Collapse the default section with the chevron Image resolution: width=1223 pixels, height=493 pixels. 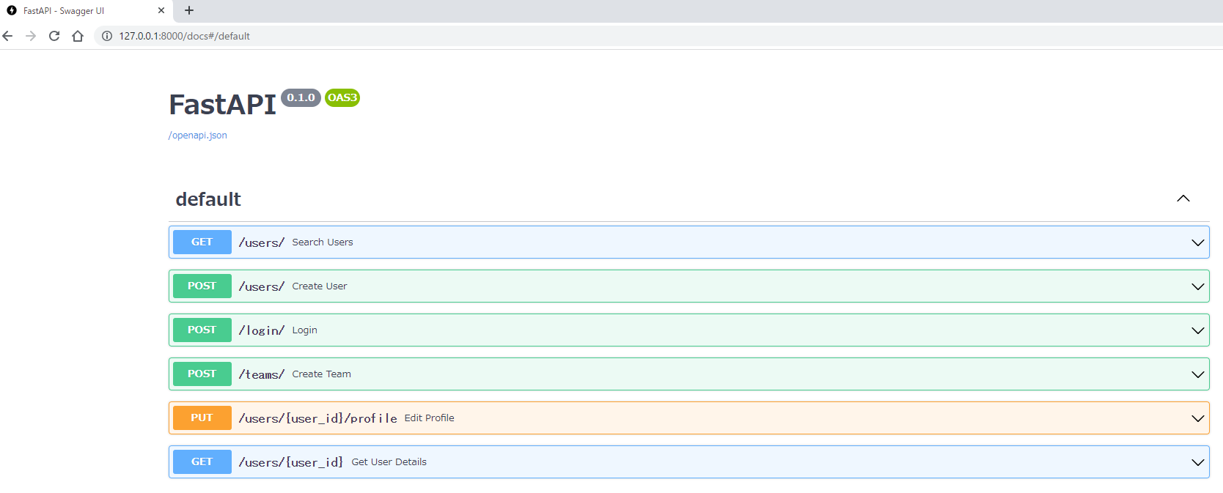(x=1183, y=199)
